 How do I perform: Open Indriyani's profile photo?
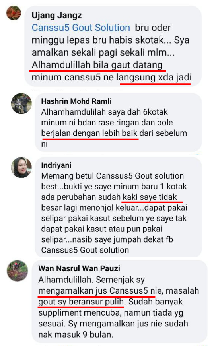(21, 167)
